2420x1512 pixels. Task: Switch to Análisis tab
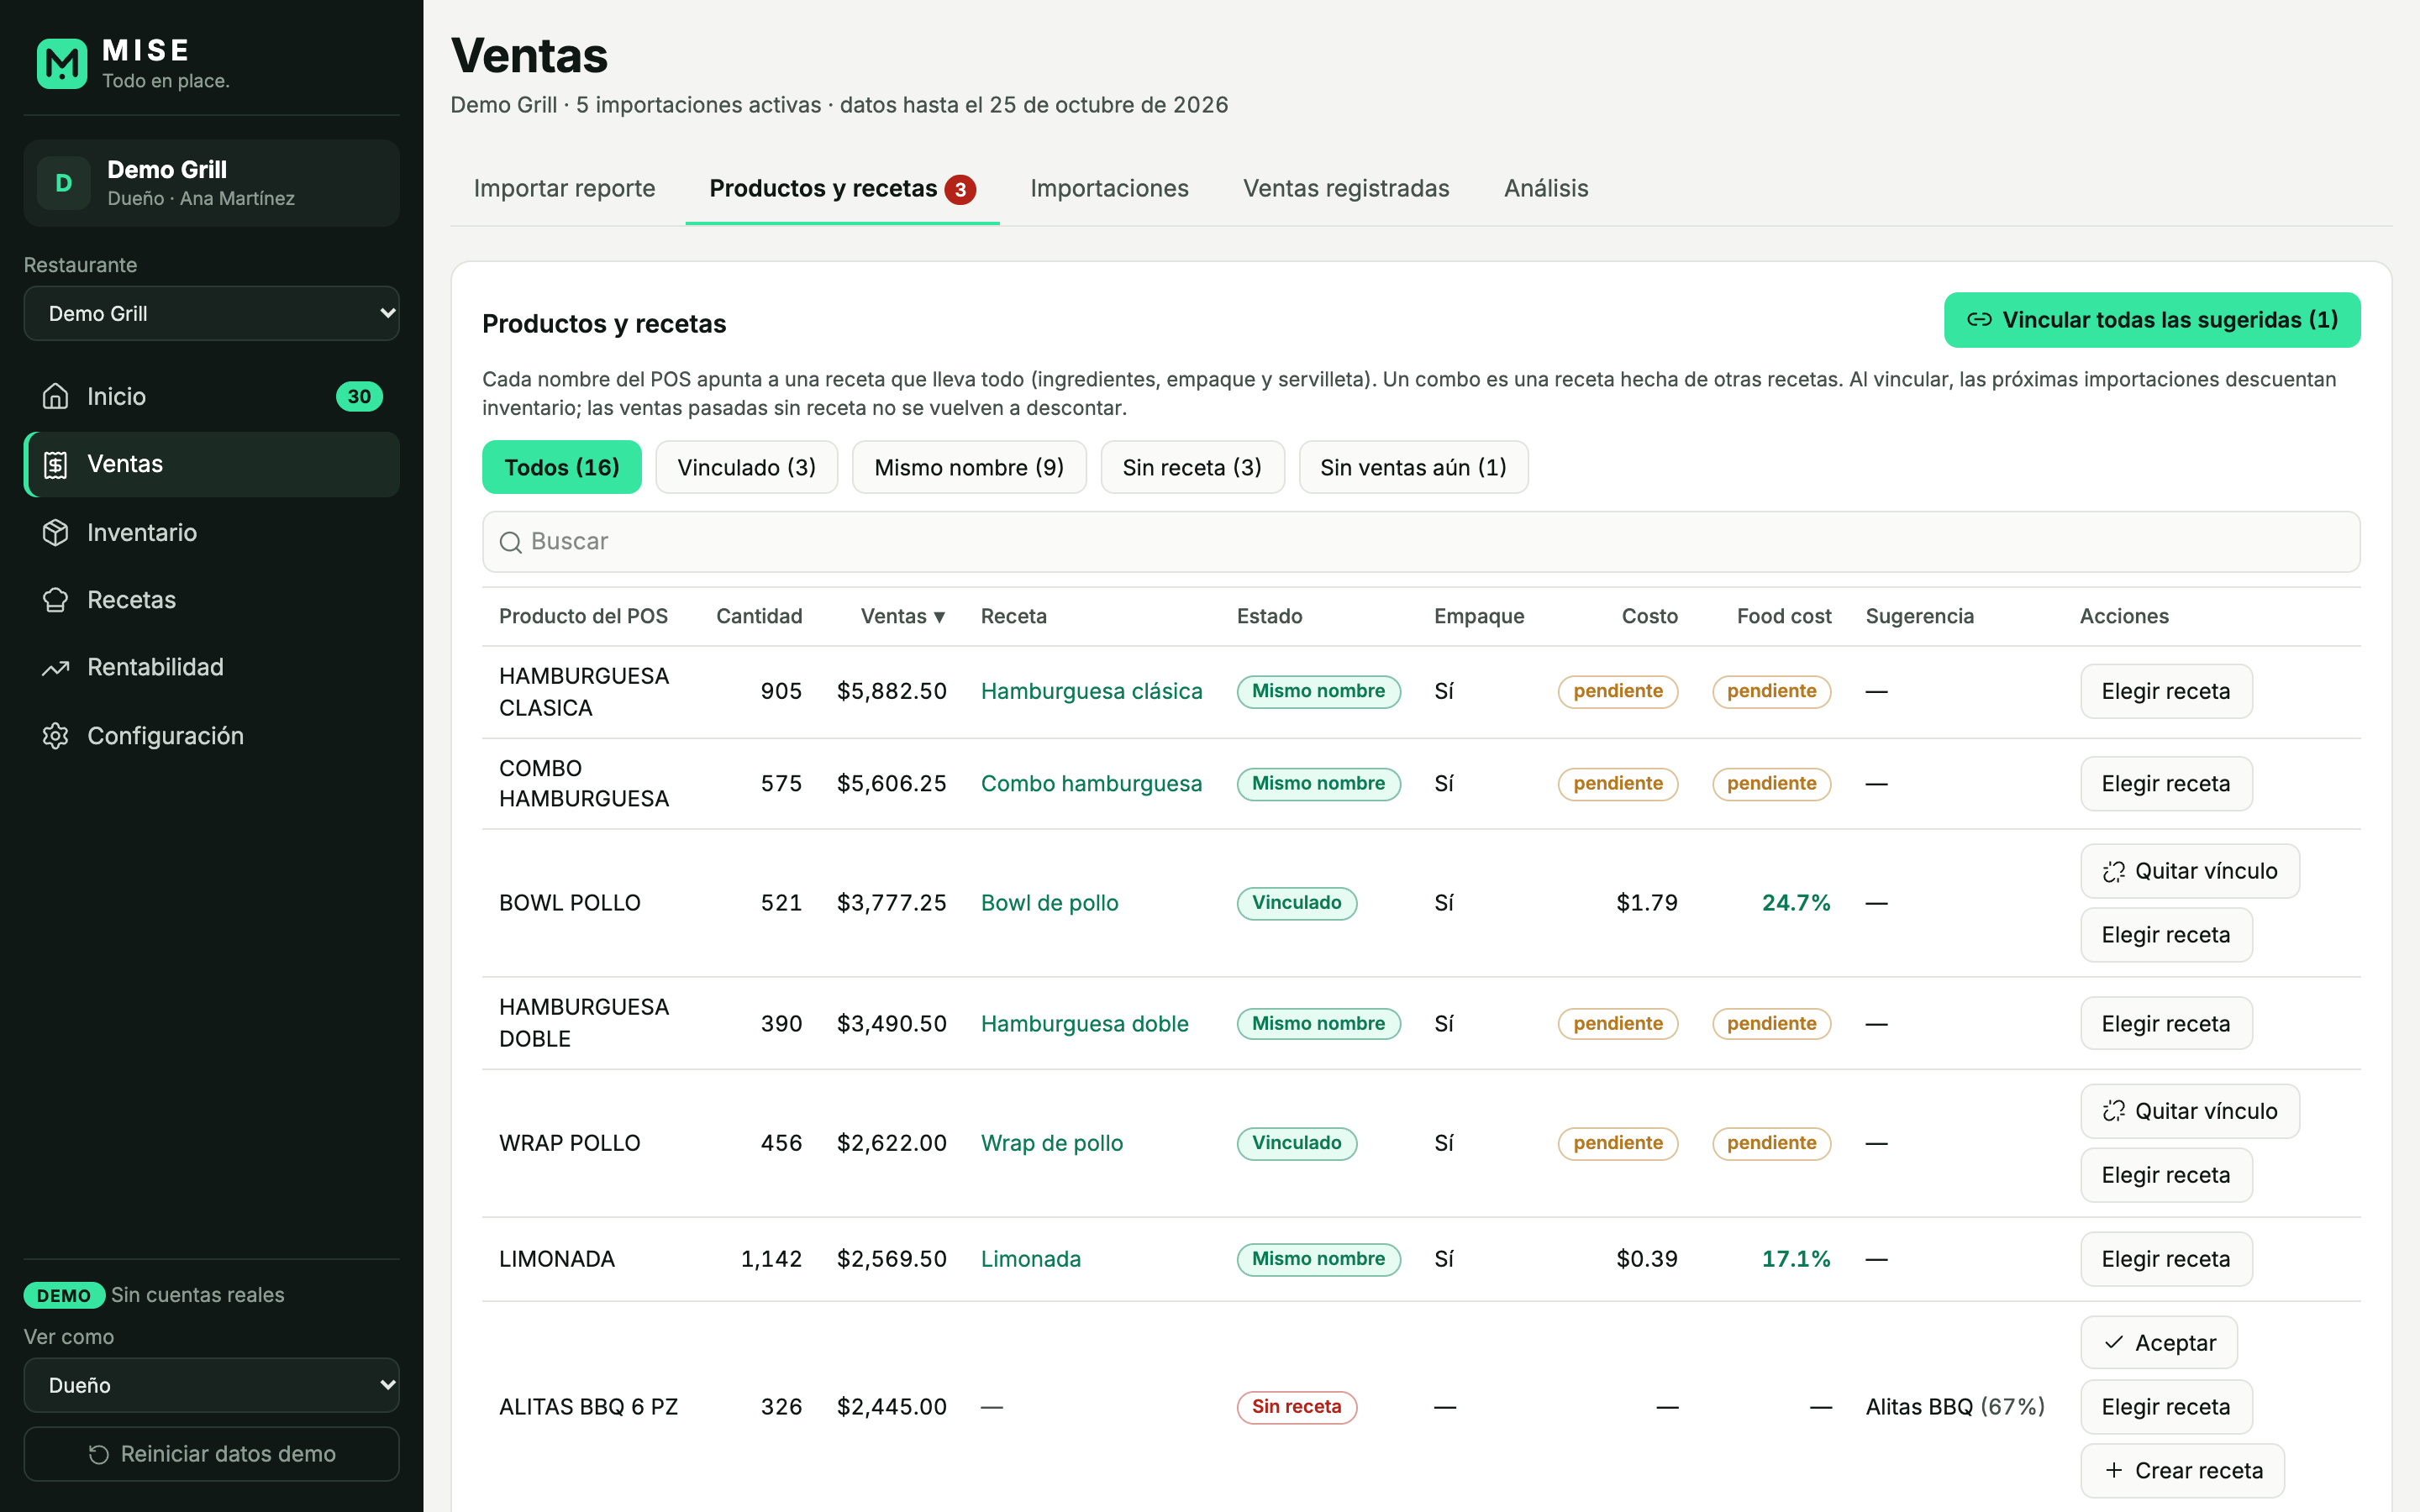tap(1545, 189)
